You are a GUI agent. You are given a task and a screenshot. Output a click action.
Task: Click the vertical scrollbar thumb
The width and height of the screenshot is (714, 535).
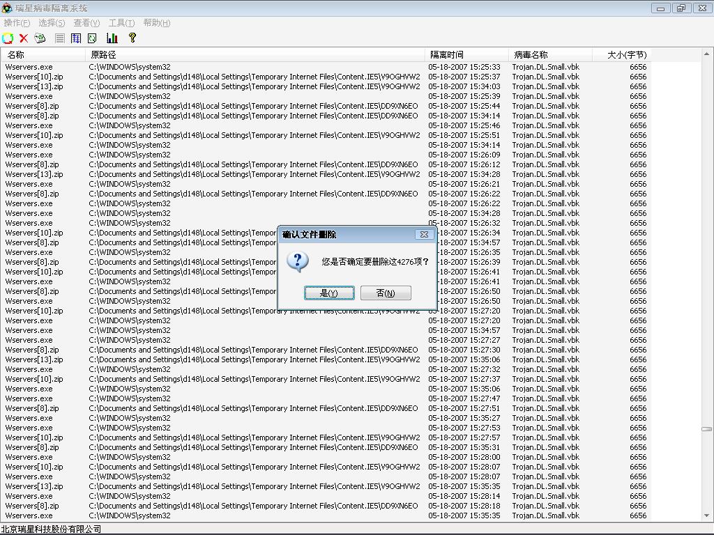(x=707, y=429)
